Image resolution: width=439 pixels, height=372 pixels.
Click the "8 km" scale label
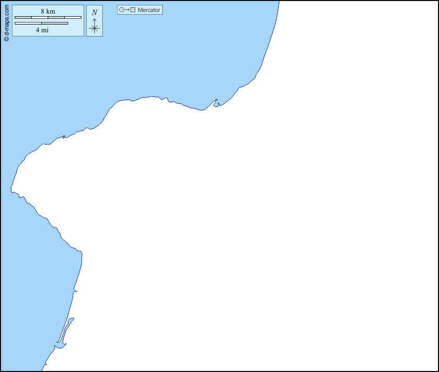click(48, 11)
